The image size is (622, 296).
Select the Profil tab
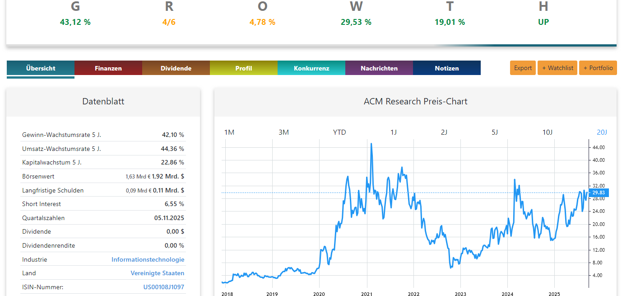click(244, 68)
